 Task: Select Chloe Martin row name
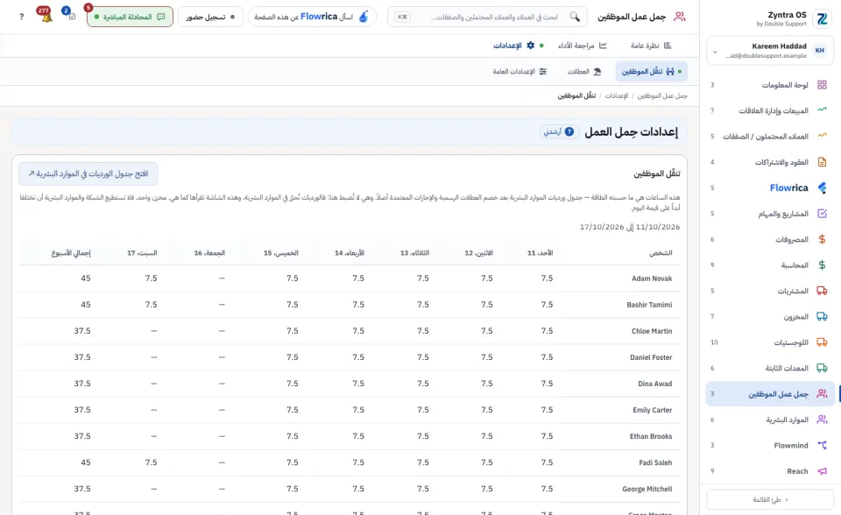tap(652, 331)
